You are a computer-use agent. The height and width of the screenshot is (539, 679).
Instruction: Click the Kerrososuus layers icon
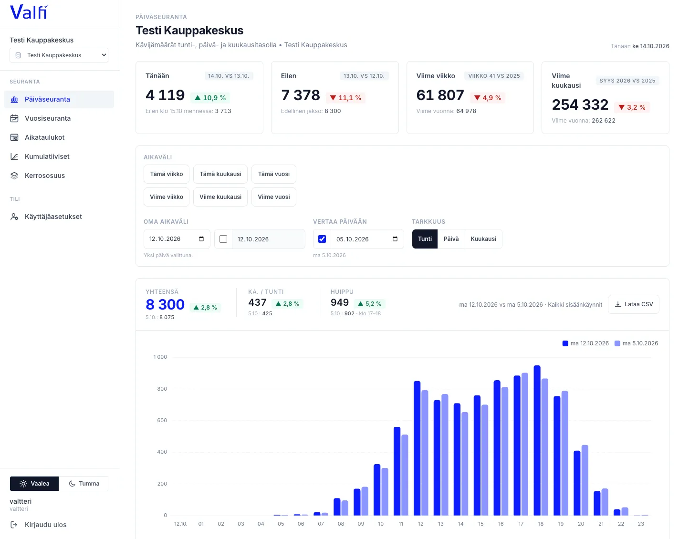[x=14, y=176]
